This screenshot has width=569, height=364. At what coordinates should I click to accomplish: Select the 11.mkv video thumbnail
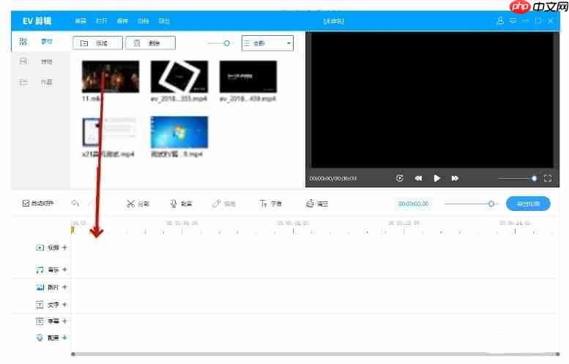point(111,77)
